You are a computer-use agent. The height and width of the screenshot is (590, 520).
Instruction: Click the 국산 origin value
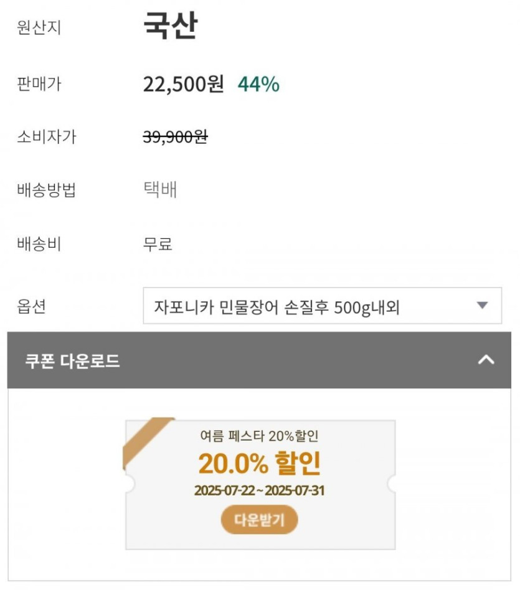pyautogui.click(x=170, y=27)
